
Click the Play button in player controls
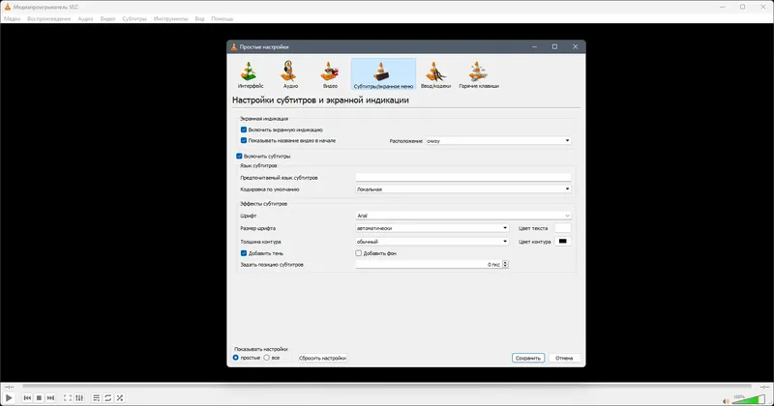click(9, 397)
